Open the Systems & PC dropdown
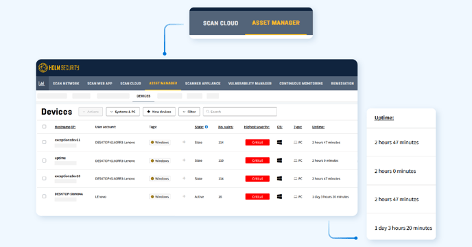 click(123, 112)
